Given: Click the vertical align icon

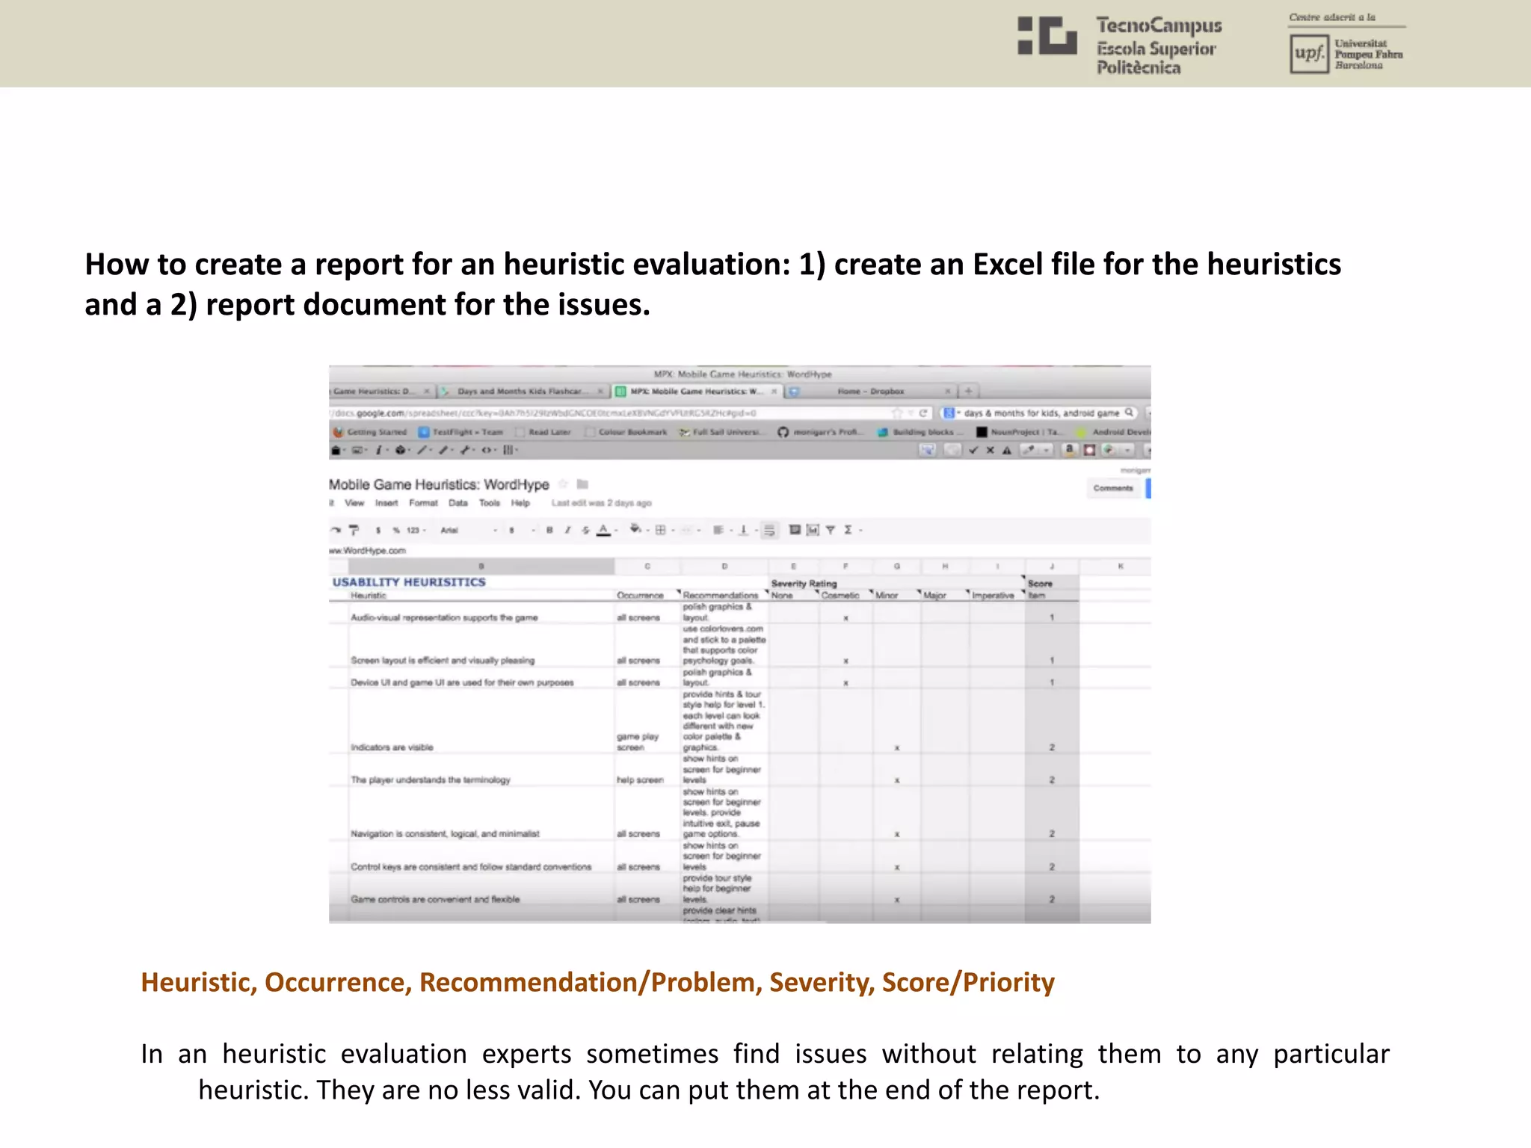Looking at the screenshot, I should (743, 530).
